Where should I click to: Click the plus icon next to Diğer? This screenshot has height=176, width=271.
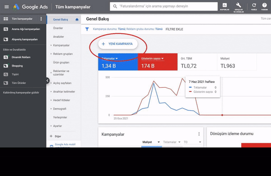point(51,136)
